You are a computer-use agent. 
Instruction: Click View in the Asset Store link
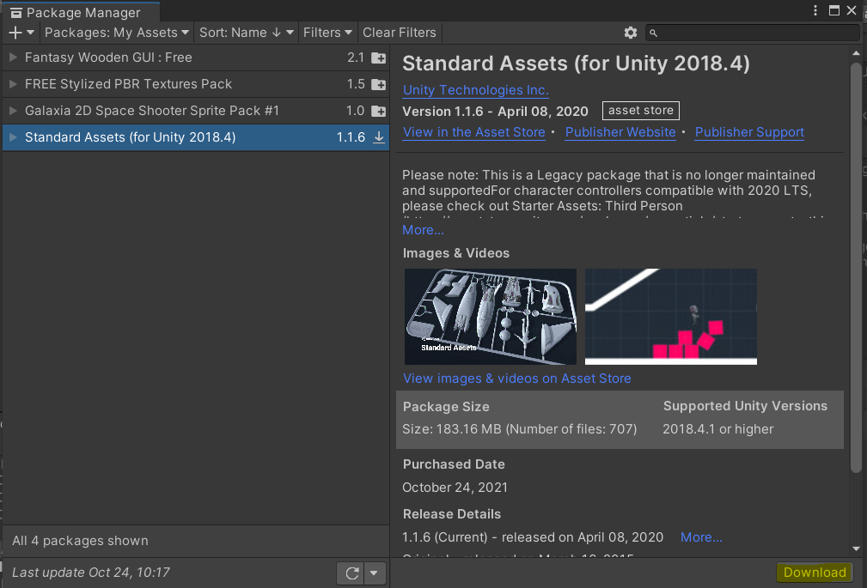tap(473, 132)
